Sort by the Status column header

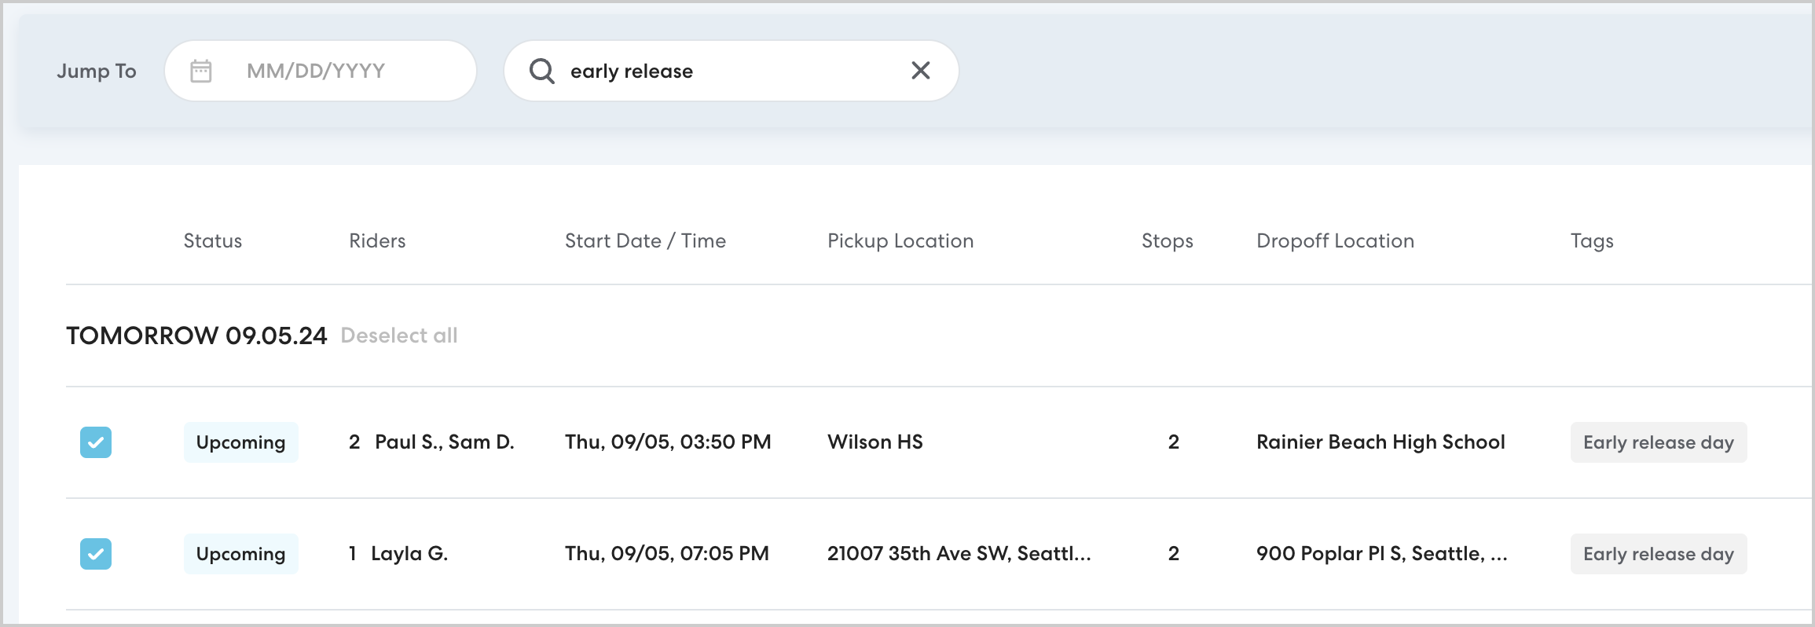(x=212, y=241)
